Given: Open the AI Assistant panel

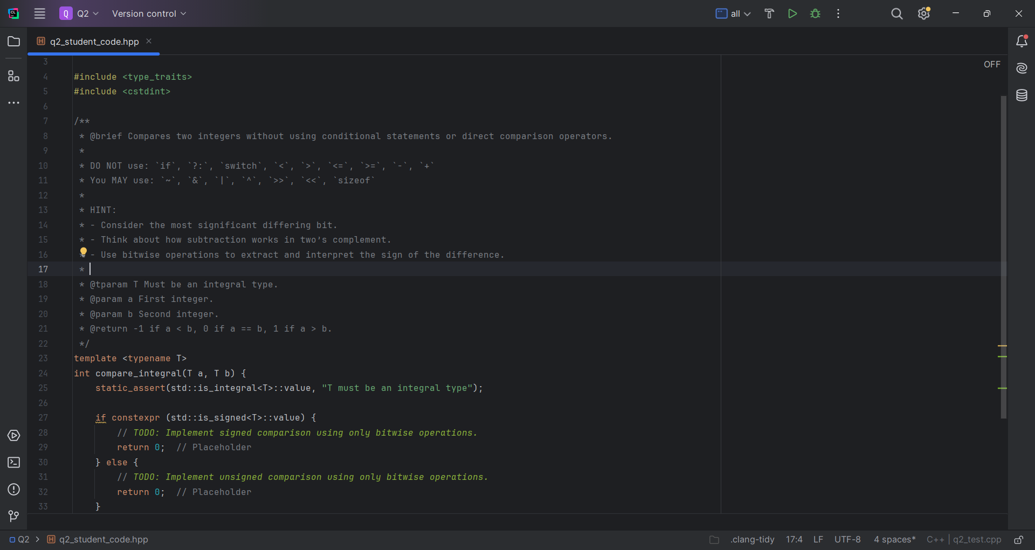Looking at the screenshot, I should pos(1022,68).
